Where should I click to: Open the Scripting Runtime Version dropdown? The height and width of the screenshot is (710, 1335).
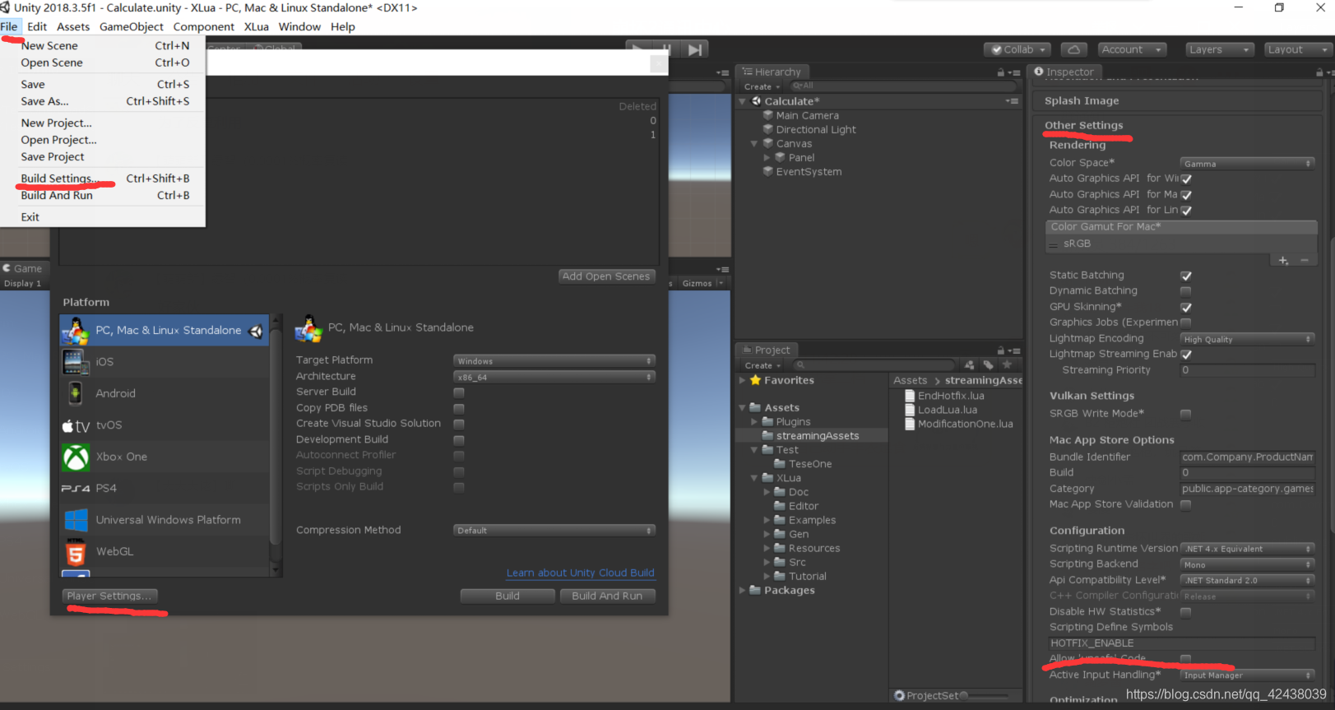(1248, 549)
